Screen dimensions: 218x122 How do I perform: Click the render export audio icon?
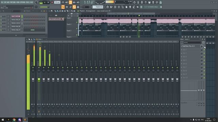(153, 2)
